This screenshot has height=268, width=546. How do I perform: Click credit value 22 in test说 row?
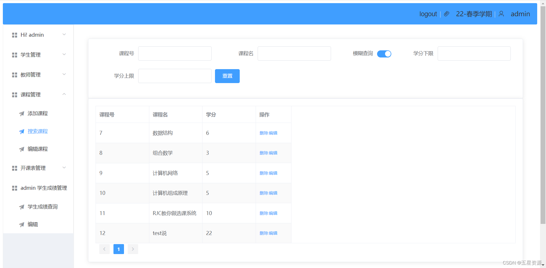point(209,233)
